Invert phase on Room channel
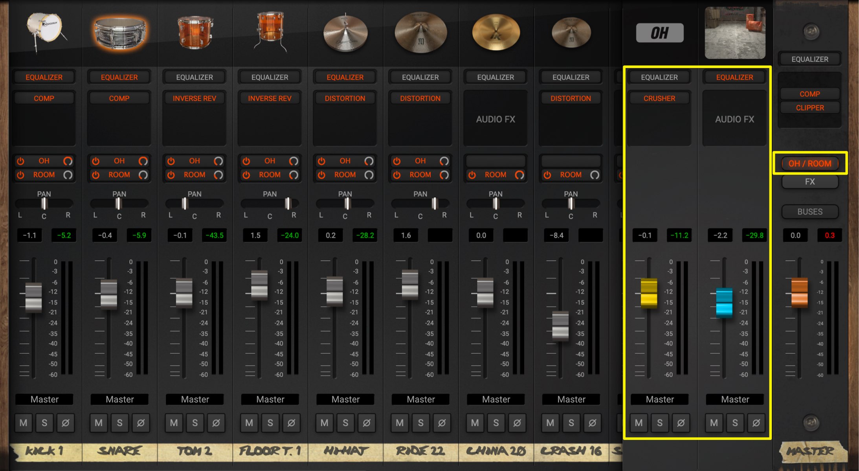The height and width of the screenshot is (471, 859). point(756,423)
